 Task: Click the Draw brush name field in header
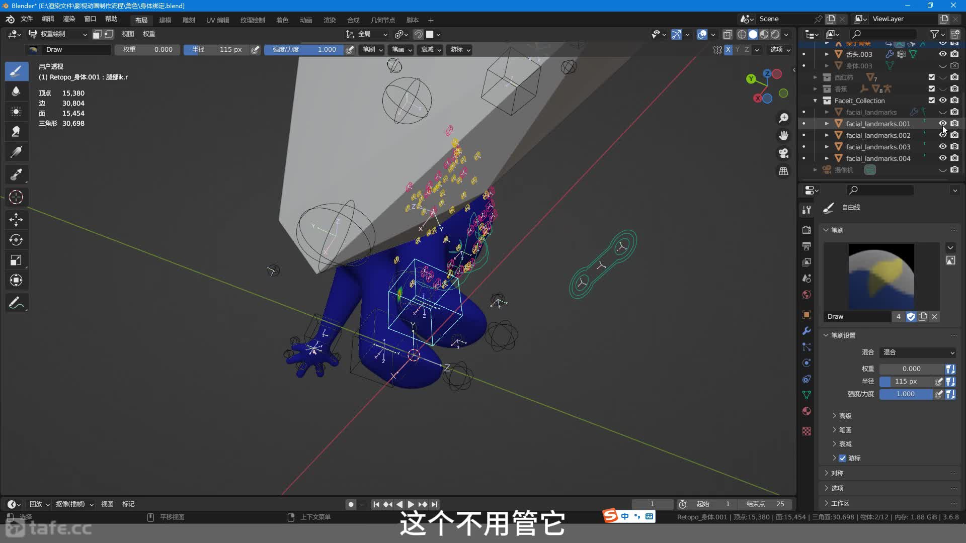tap(77, 50)
